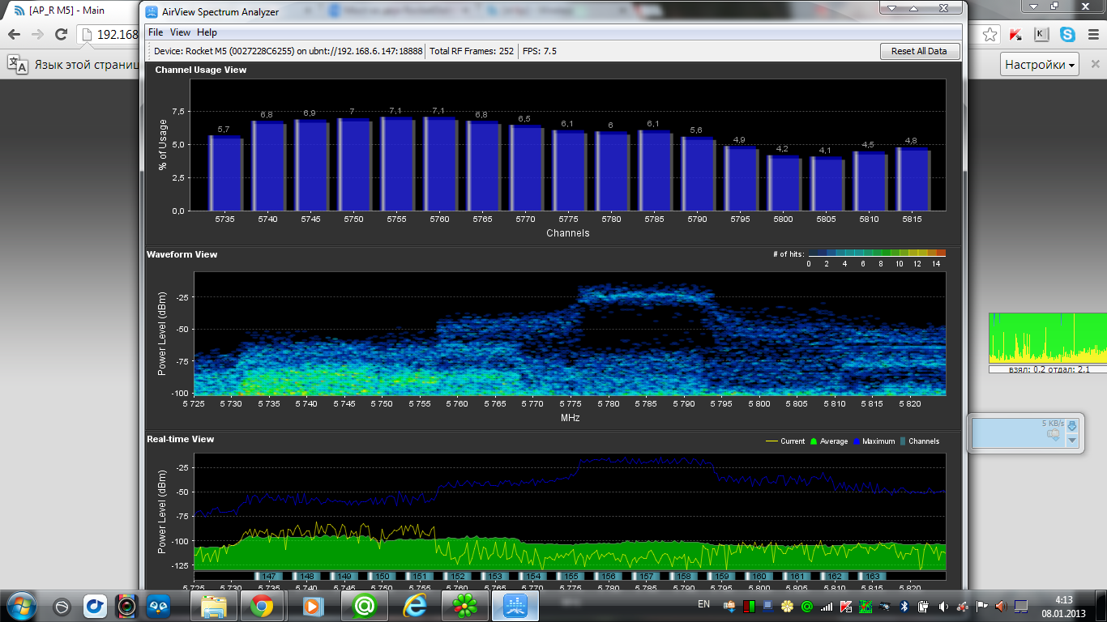1107x622 pixels.
Task: Open the View menu
Action: tap(180, 32)
